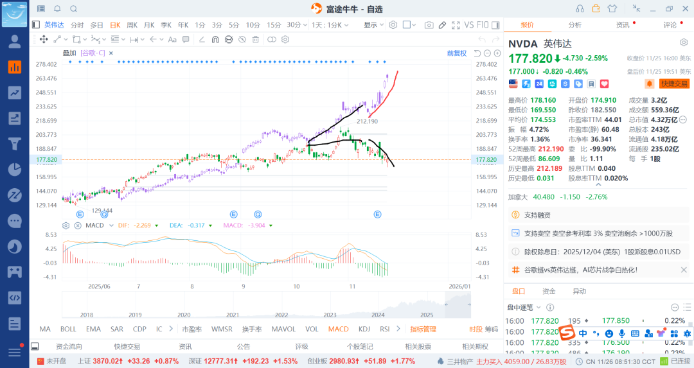The width and height of the screenshot is (694, 368).
Task: Open the chat bubble messages sidebar icon
Action: pyautogui.click(x=15, y=221)
